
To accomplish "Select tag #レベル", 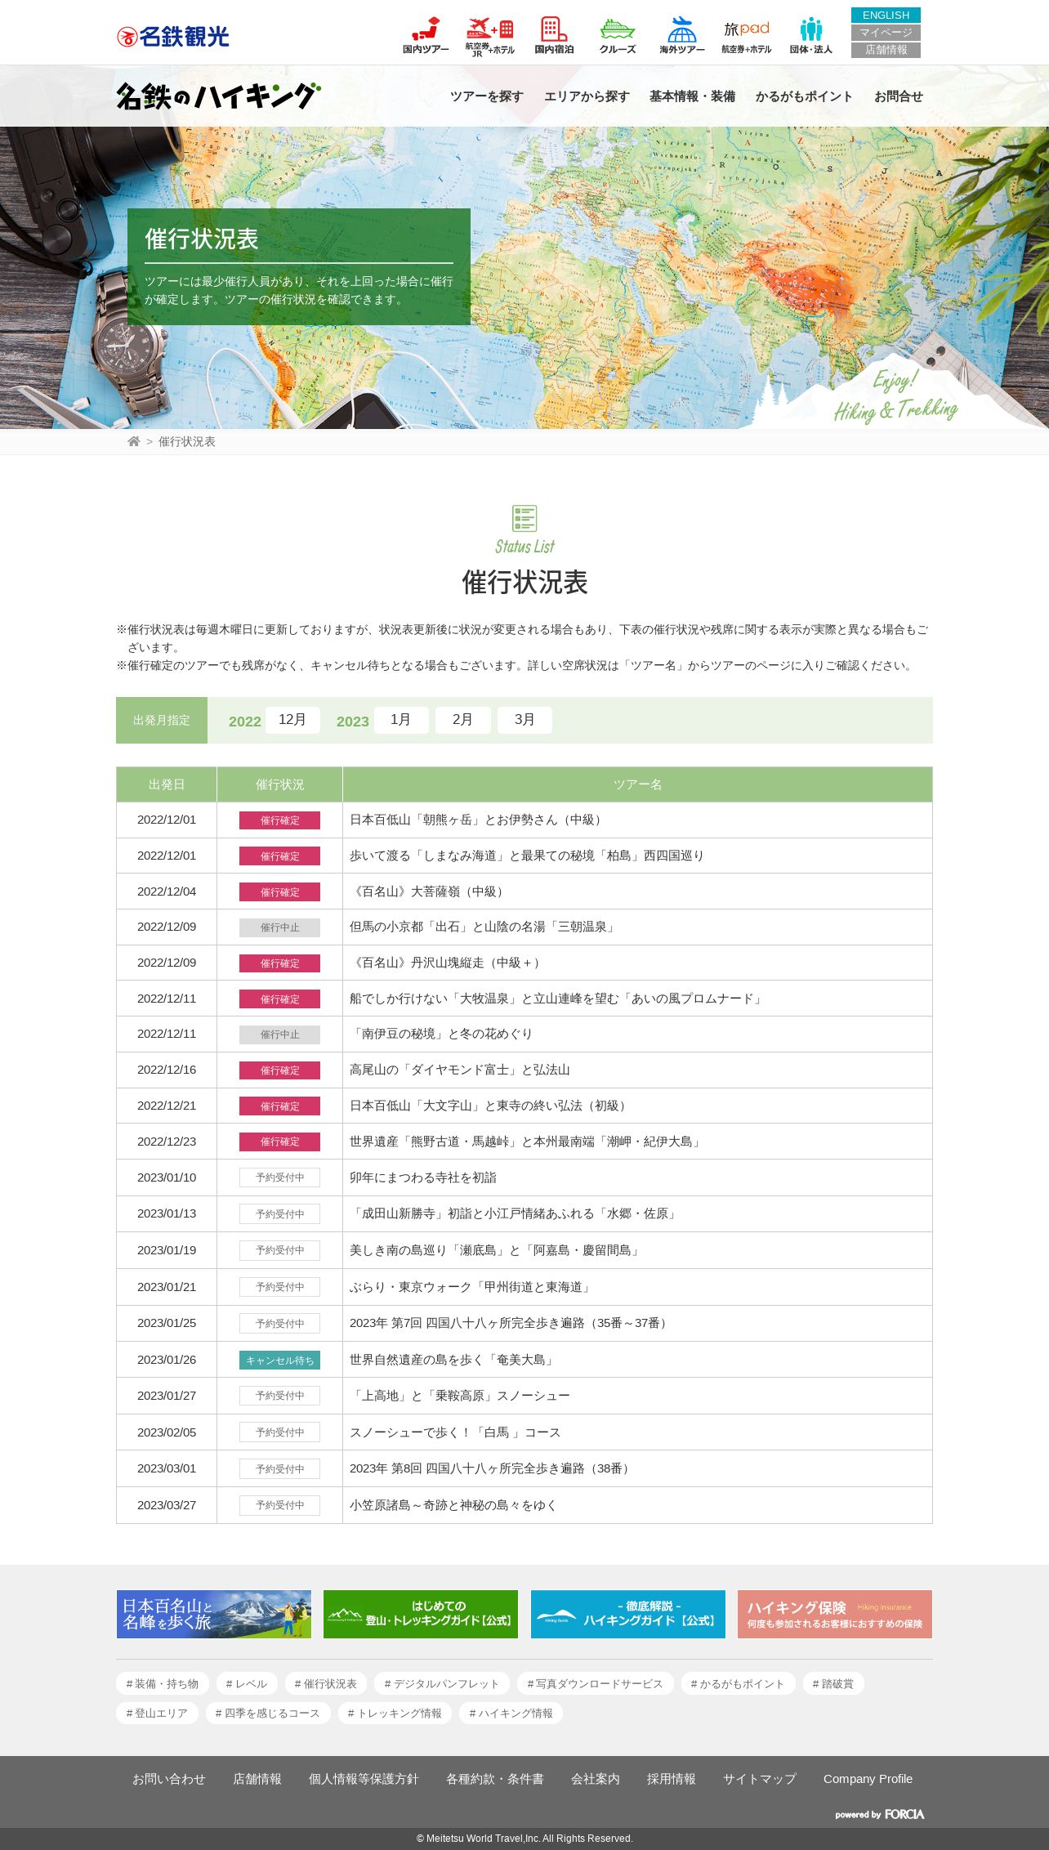I will pyautogui.click(x=247, y=1683).
